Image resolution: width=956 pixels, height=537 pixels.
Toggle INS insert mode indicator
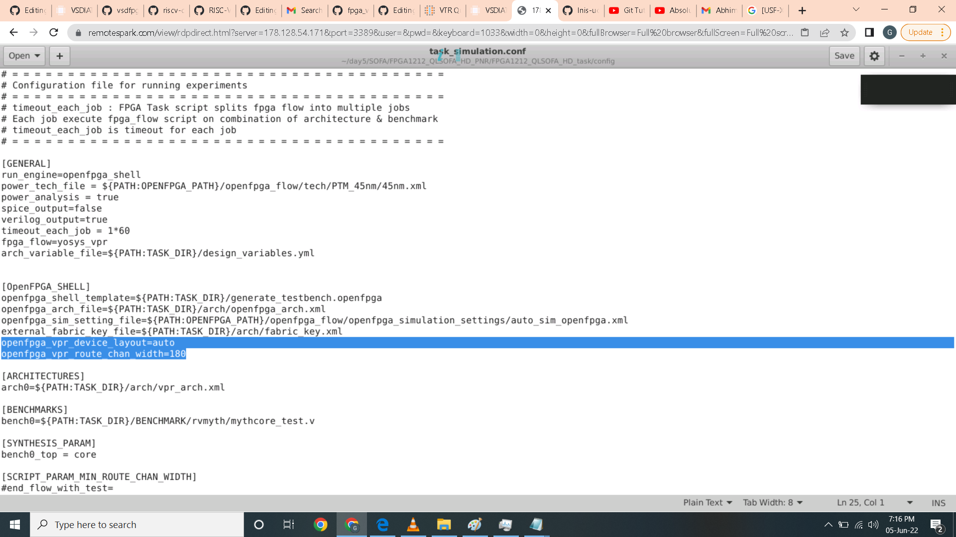click(x=938, y=503)
